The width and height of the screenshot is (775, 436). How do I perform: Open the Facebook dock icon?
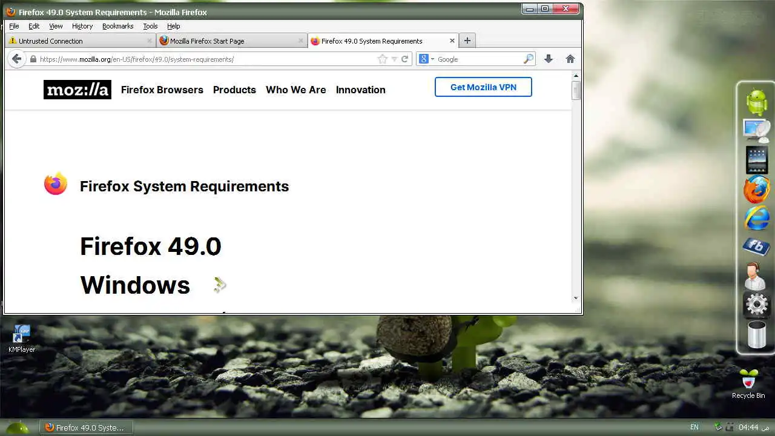pyautogui.click(x=756, y=246)
